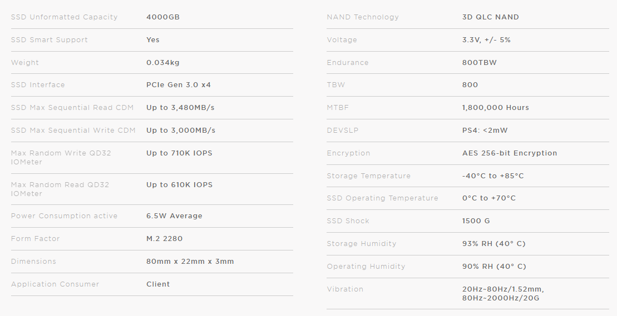Click the M.2 2280 form factor value
Screen dimensions: 617x316
164,239
